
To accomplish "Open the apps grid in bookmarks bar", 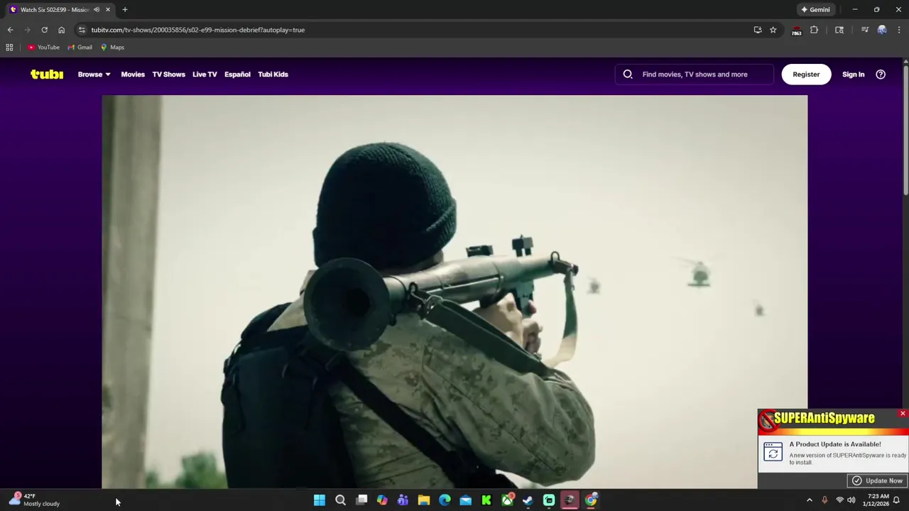I will (x=9, y=48).
